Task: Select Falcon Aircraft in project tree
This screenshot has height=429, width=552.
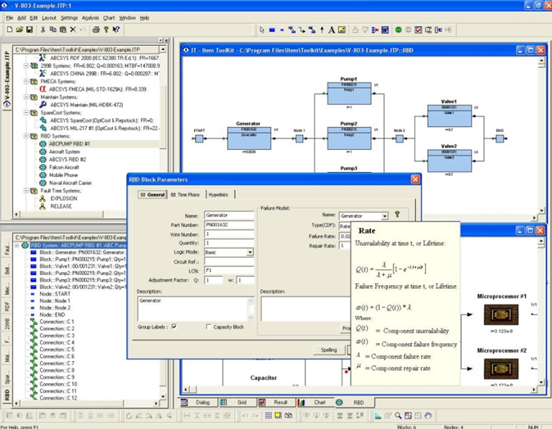Action: tap(66, 167)
